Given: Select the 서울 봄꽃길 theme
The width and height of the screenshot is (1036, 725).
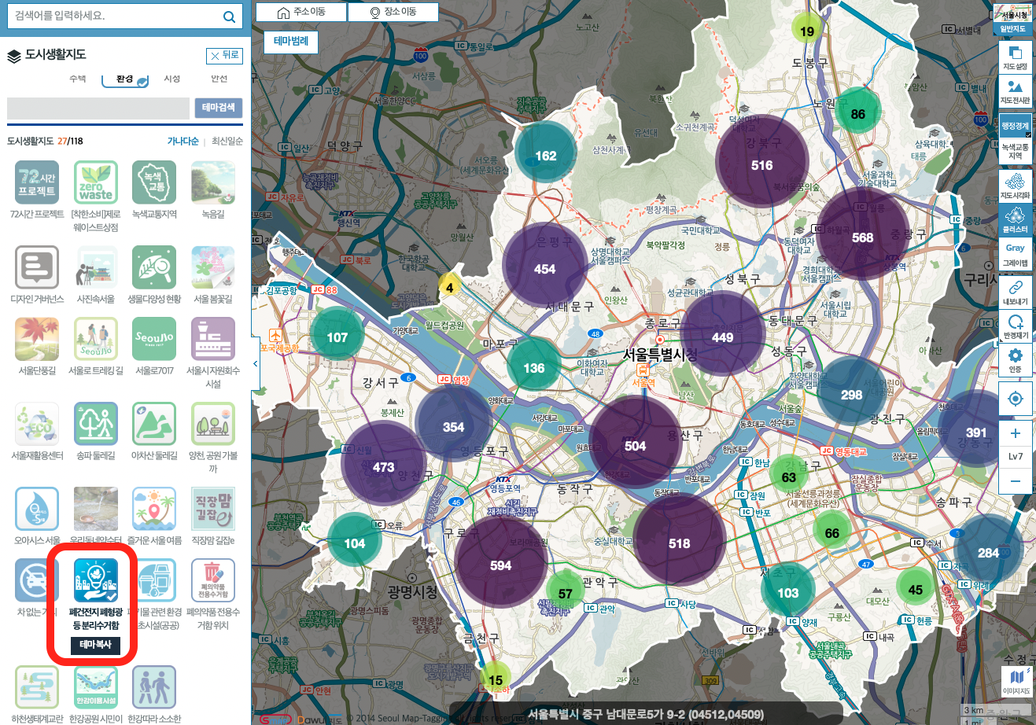Looking at the screenshot, I should click(x=213, y=267).
